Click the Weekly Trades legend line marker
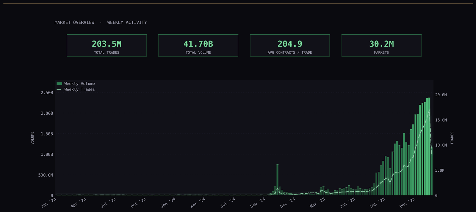 point(59,89)
